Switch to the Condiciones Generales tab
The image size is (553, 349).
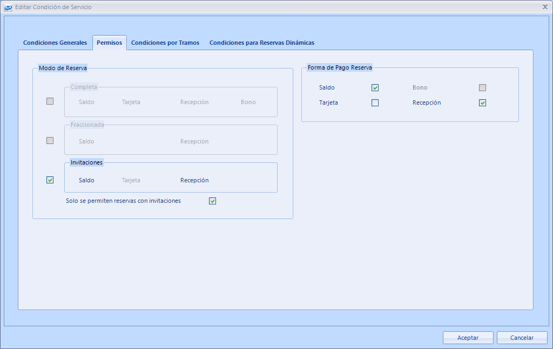pyautogui.click(x=55, y=43)
